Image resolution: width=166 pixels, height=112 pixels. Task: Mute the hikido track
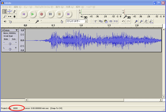6,39
